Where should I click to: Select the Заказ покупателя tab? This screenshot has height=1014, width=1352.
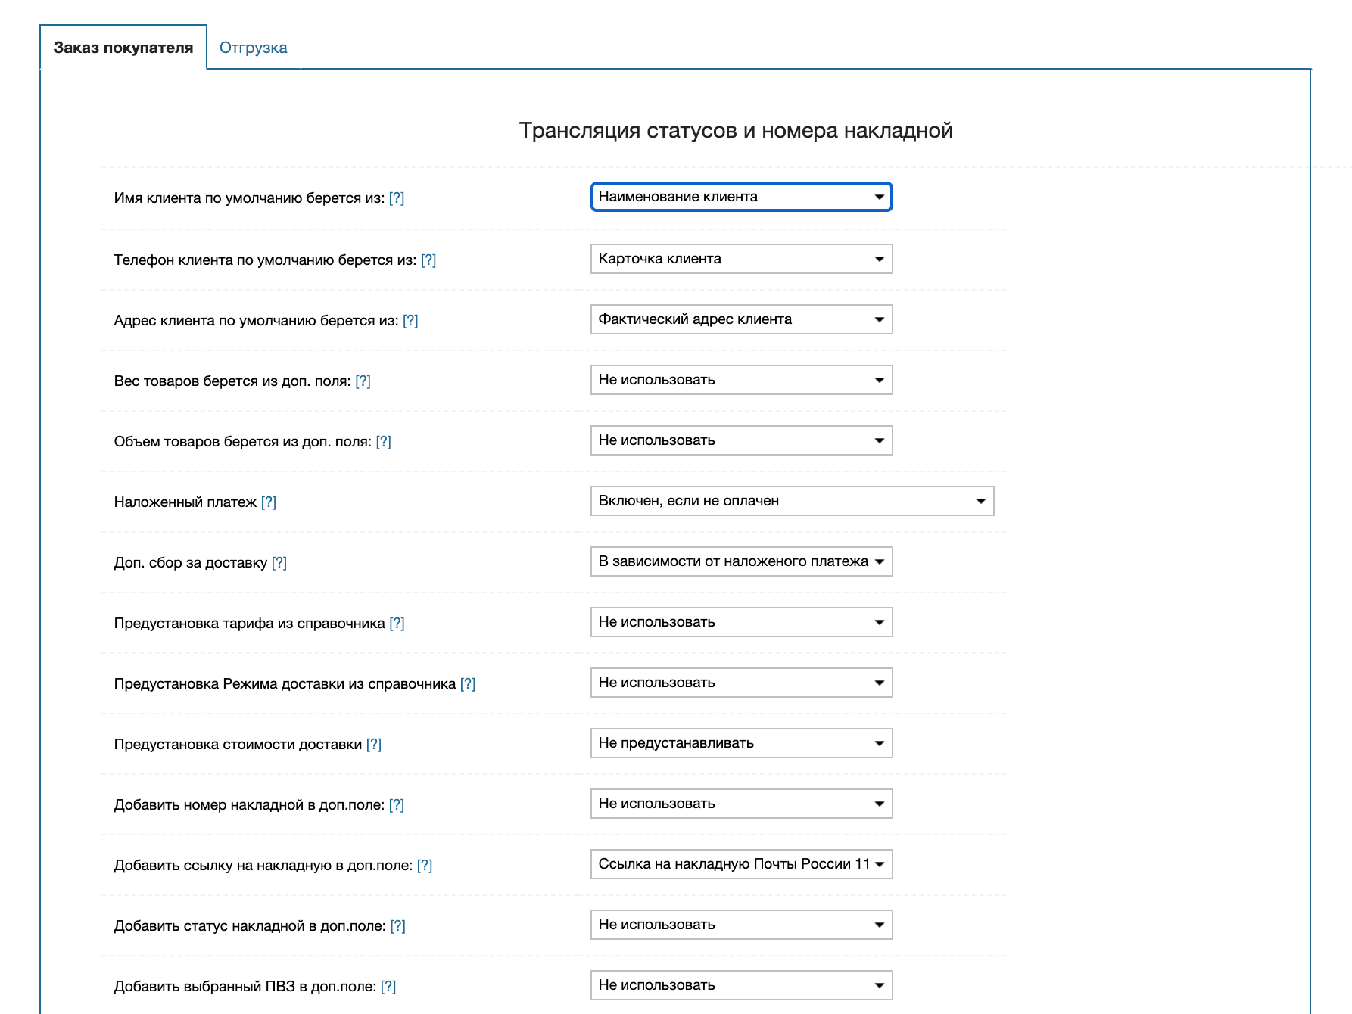click(x=123, y=48)
